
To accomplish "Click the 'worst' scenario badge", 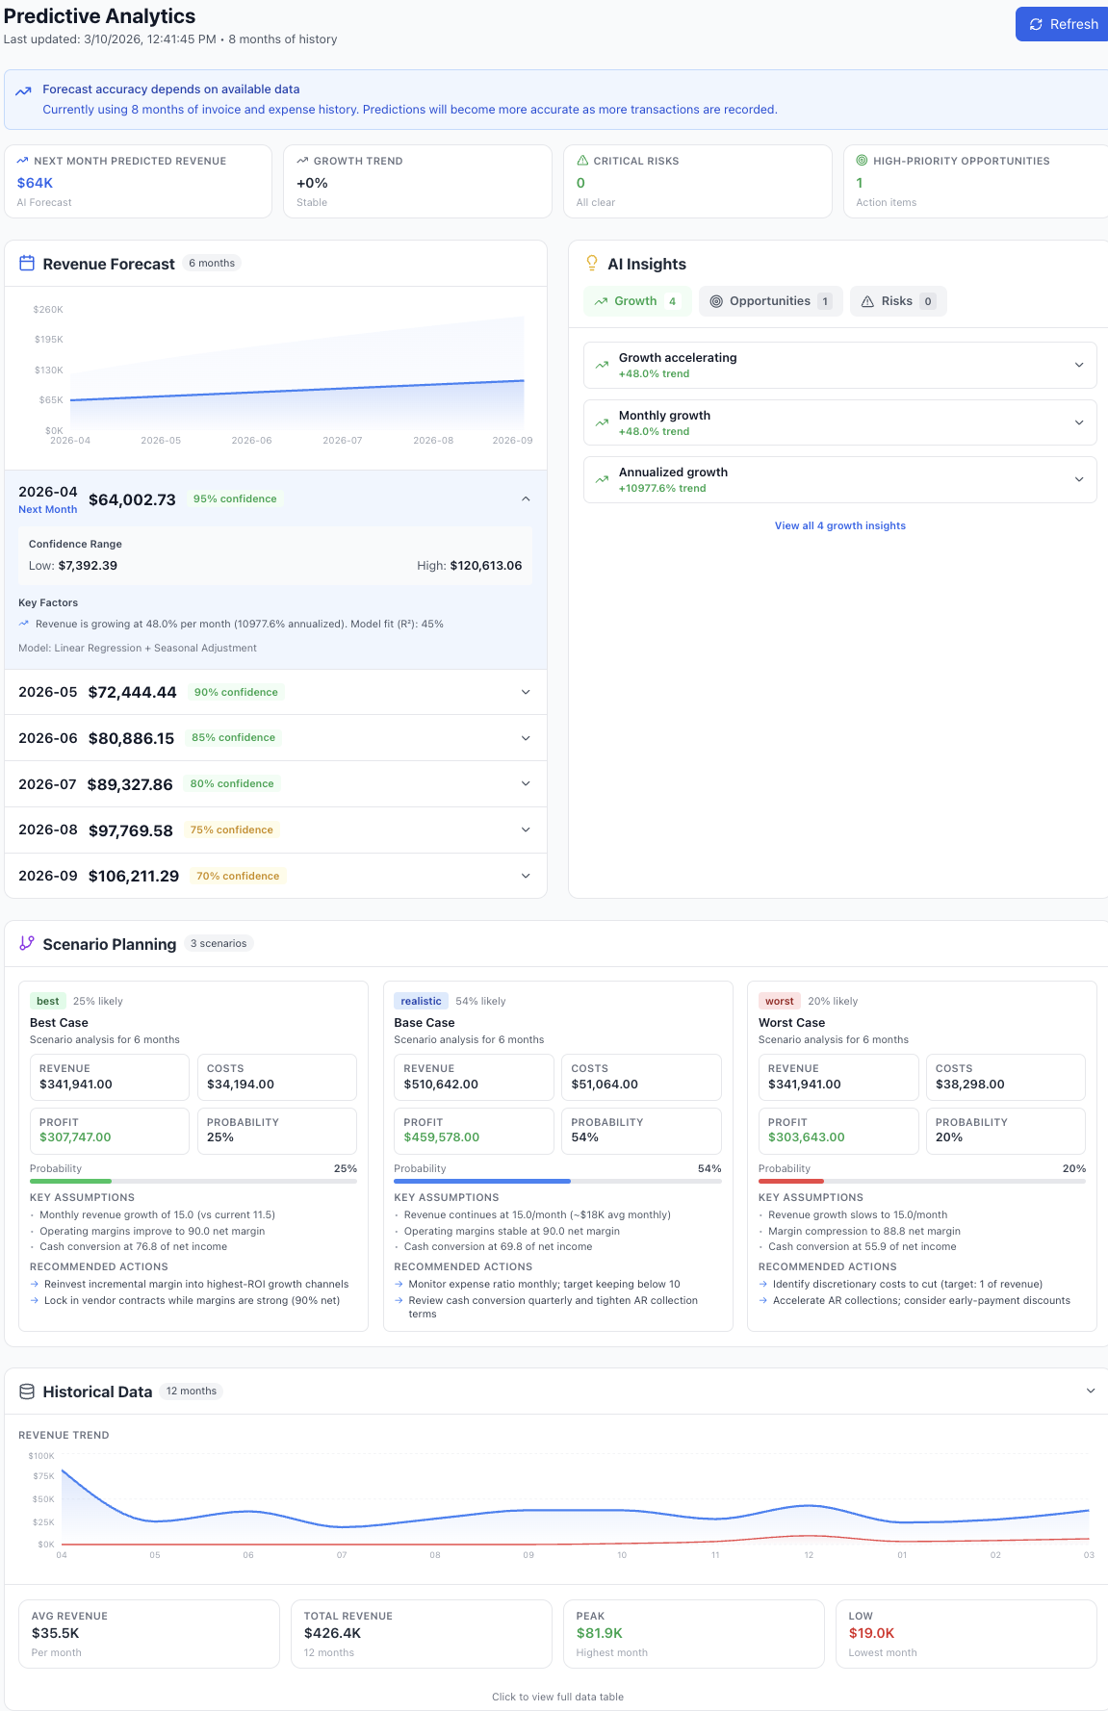I will (x=780, y=1001).
